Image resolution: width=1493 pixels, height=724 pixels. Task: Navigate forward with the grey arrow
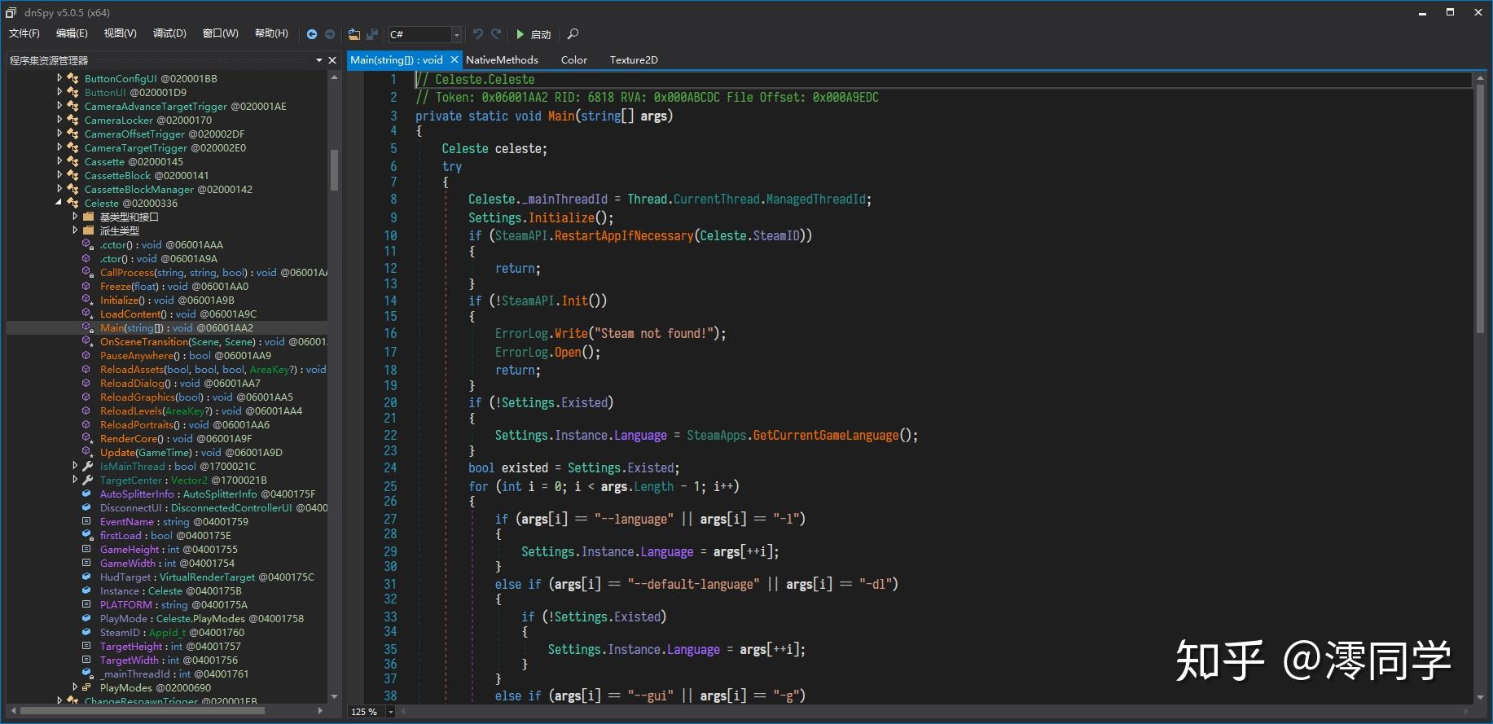(330, 34)
